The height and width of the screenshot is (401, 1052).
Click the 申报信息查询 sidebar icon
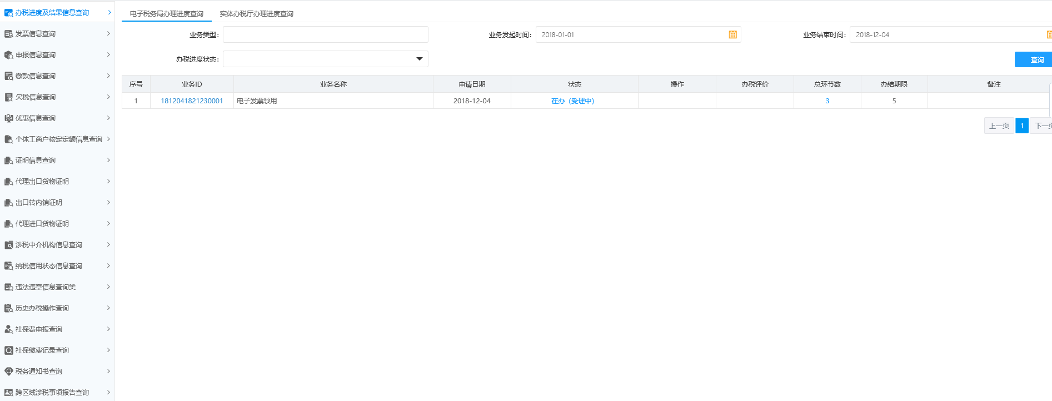8,55
